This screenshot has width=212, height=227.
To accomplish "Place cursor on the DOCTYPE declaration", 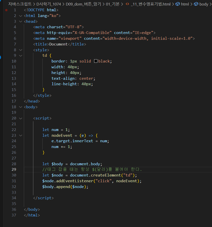I will click(41, 10).
